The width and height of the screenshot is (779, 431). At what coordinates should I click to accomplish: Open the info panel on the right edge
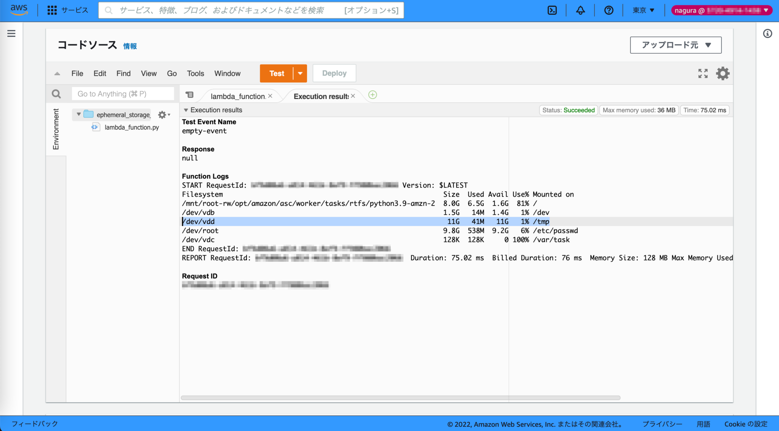point(768,34)
